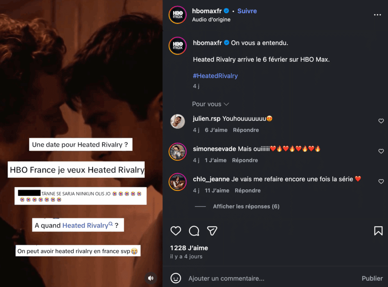Click the 'Ajouter un commentaire' field

coord(265,278)
